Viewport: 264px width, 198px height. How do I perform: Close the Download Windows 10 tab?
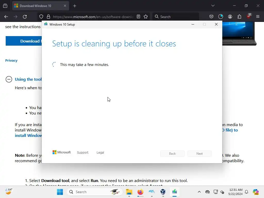coord(65,6)
